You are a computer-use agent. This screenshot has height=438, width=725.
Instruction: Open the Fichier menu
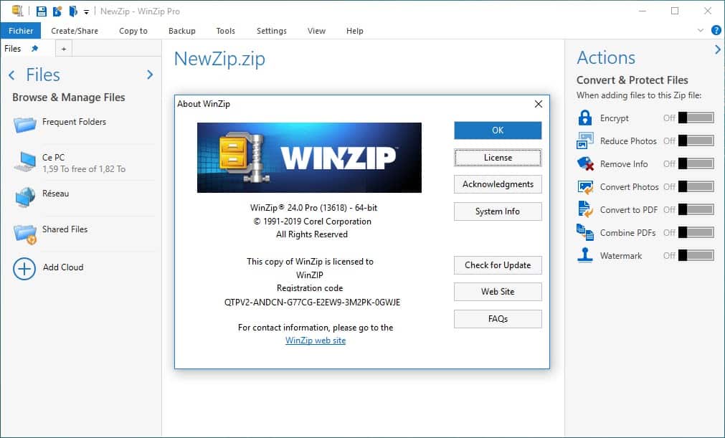tap(21, 31)
